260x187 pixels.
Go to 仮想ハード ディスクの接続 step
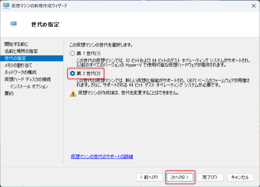[28, 79]
